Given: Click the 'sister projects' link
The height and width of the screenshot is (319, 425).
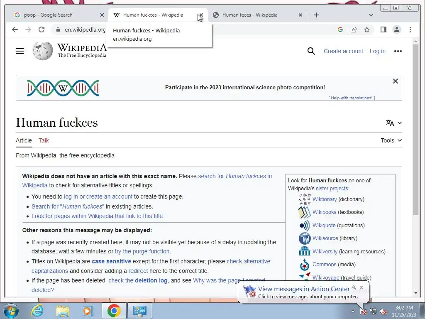Looking at the screenshot, I should click(332, 189).
